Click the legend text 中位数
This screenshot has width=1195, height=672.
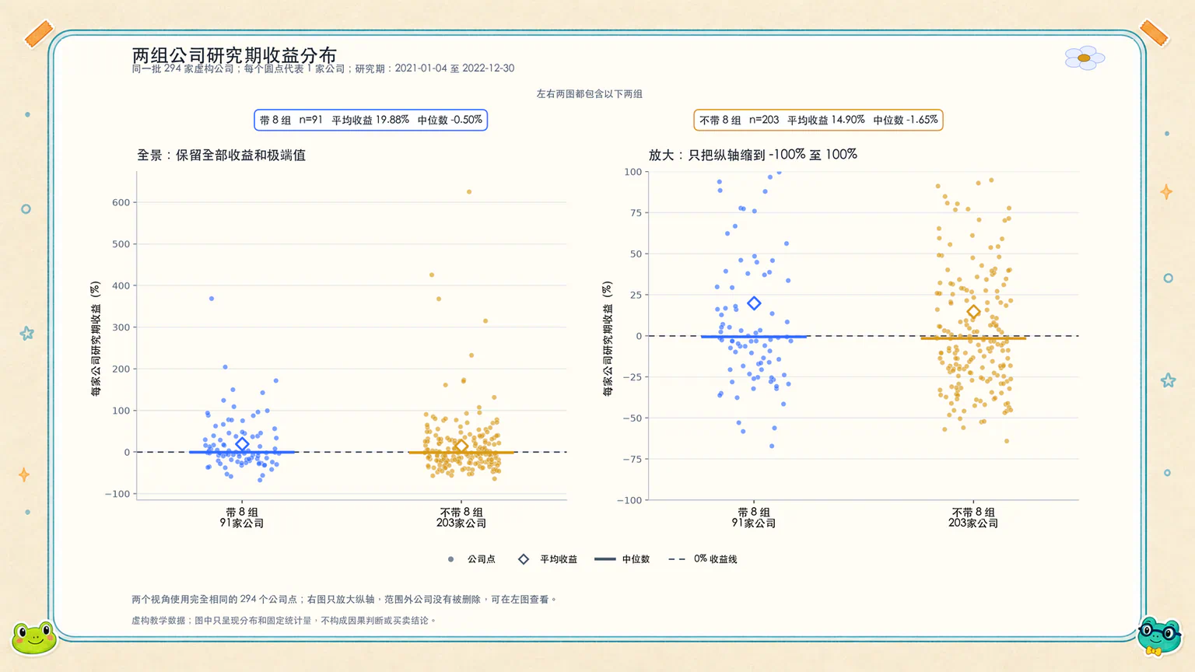pyautogui.click(x=636, y=559)
